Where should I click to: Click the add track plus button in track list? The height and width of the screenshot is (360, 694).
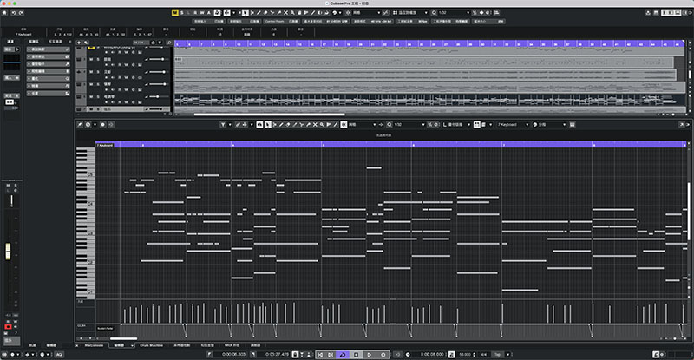[x=79, y=43]
